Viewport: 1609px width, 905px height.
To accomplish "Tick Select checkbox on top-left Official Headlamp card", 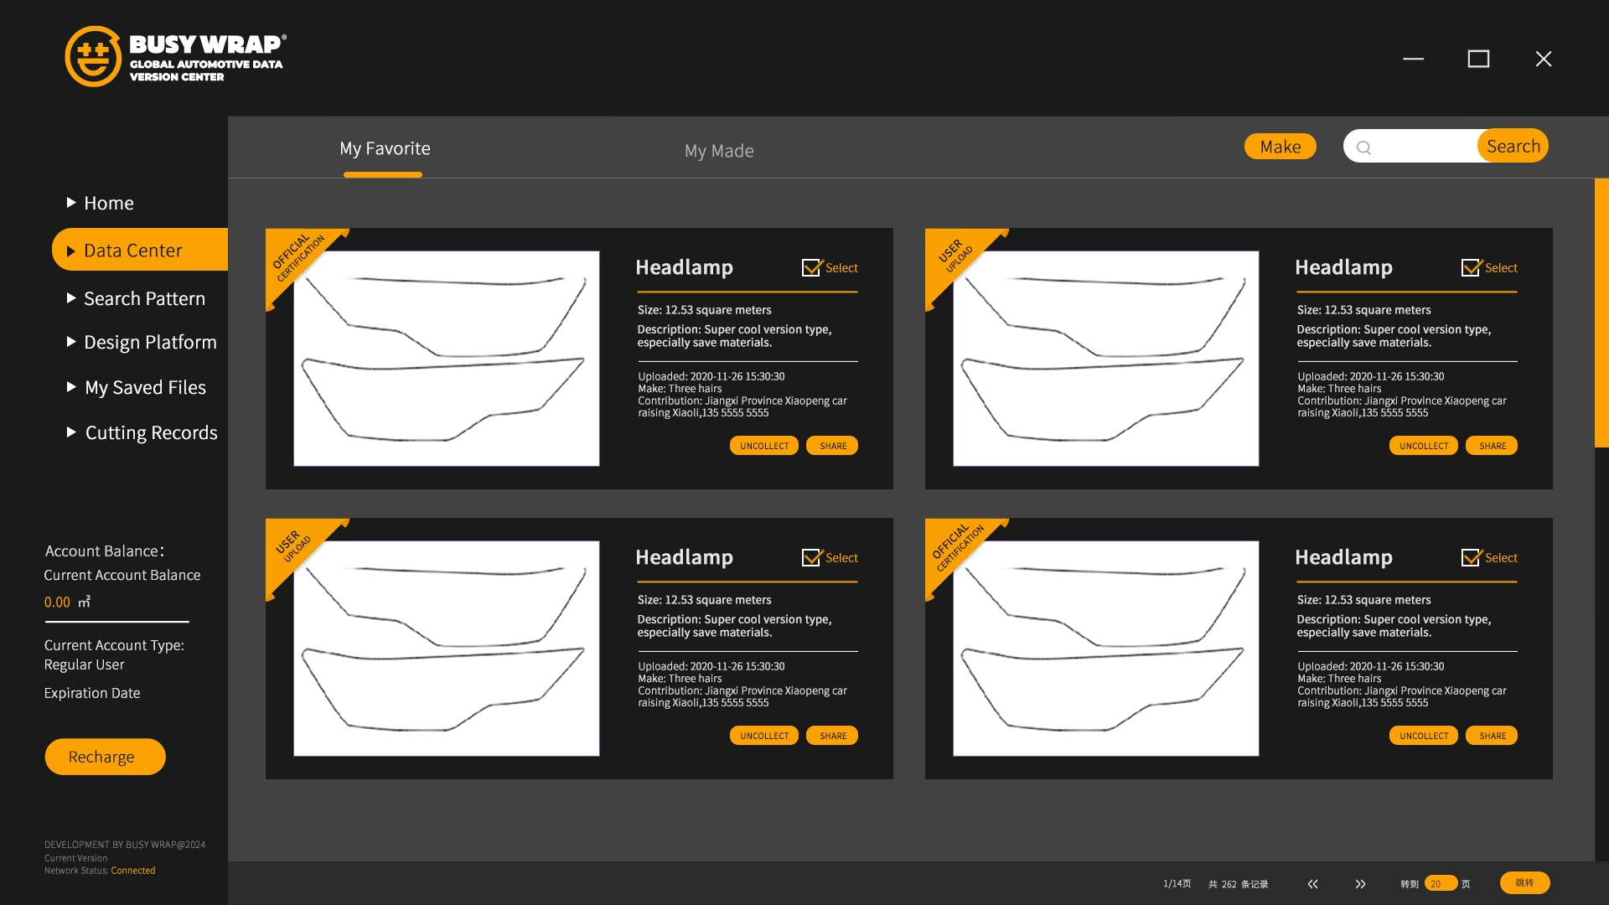I will pos(811,267).
